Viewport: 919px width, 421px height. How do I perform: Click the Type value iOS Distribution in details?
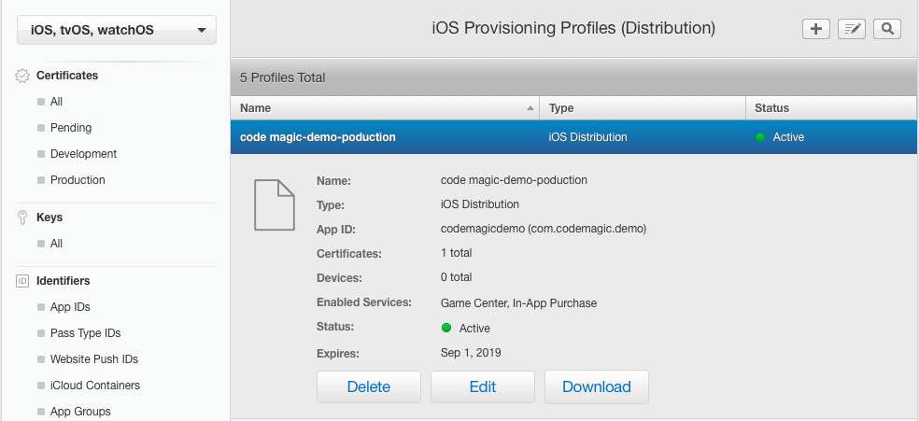coord(479,204)
